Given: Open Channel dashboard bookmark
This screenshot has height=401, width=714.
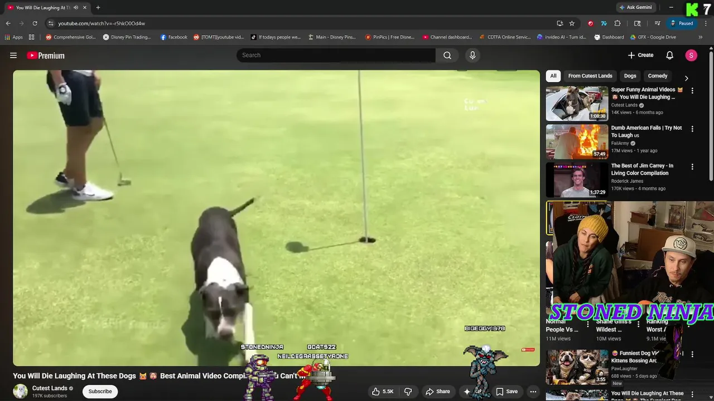Looking at the screenshot, I should (x=447, y=37).
